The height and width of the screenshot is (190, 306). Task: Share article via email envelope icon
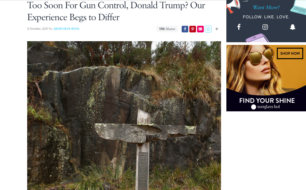pyautogui.click(x=200, y=29)
